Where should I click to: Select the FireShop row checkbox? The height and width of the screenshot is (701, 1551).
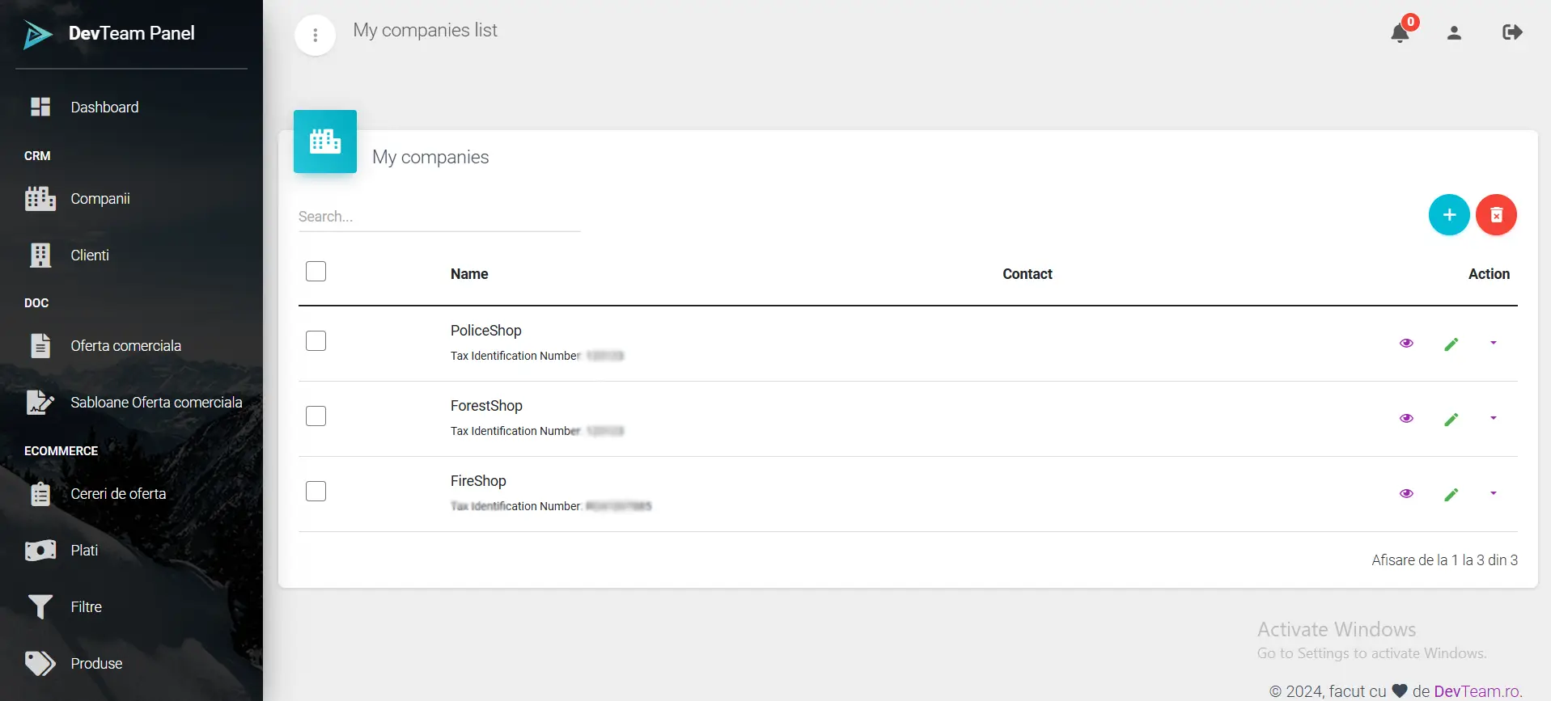(316, 492)
